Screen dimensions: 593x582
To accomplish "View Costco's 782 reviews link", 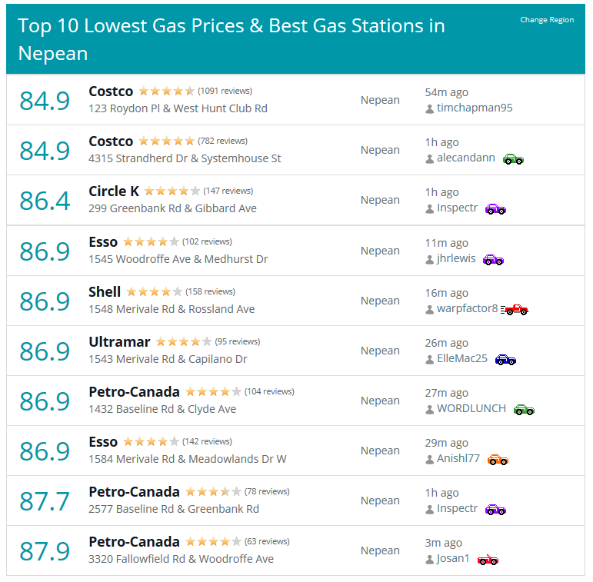I will [x=222, y=141].
